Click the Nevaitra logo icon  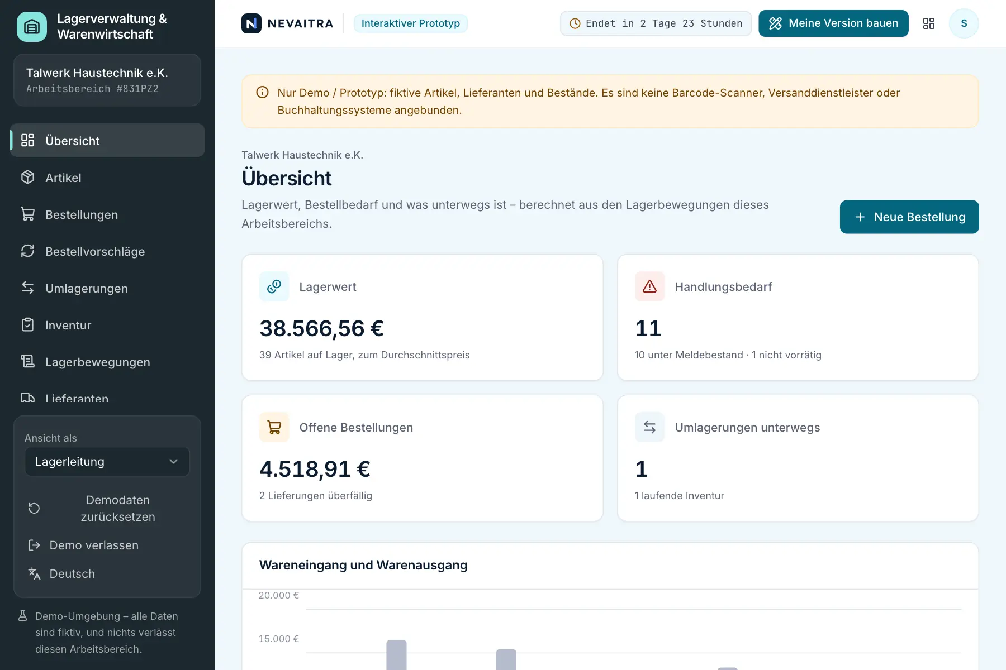tap(251, 23)
